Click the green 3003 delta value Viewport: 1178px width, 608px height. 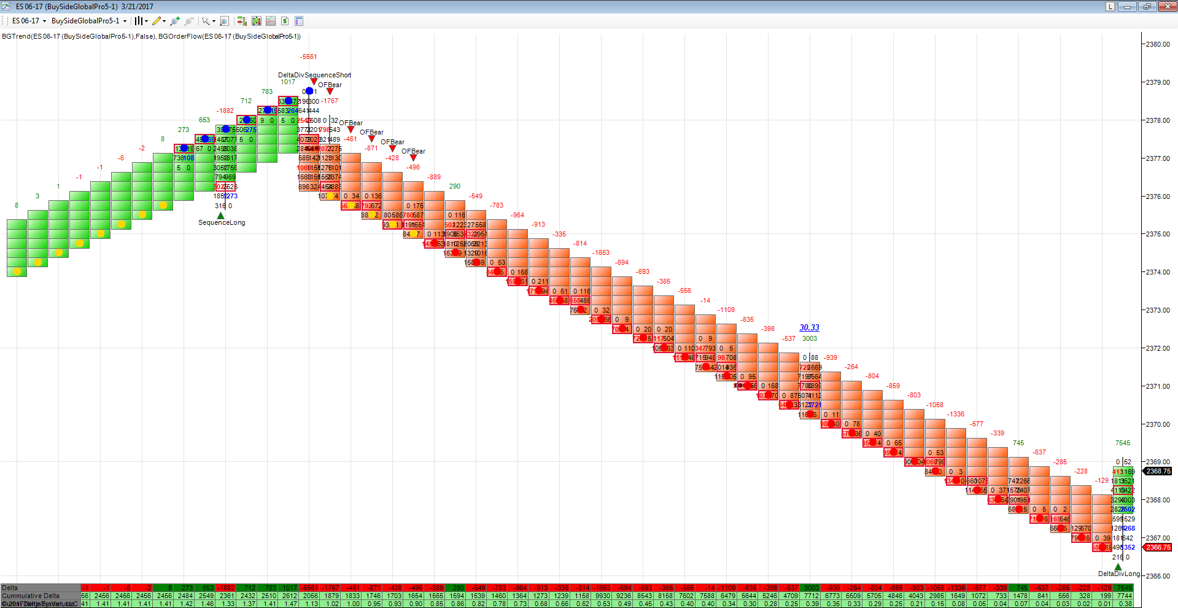pyautogui.click(x=810, y=338)
